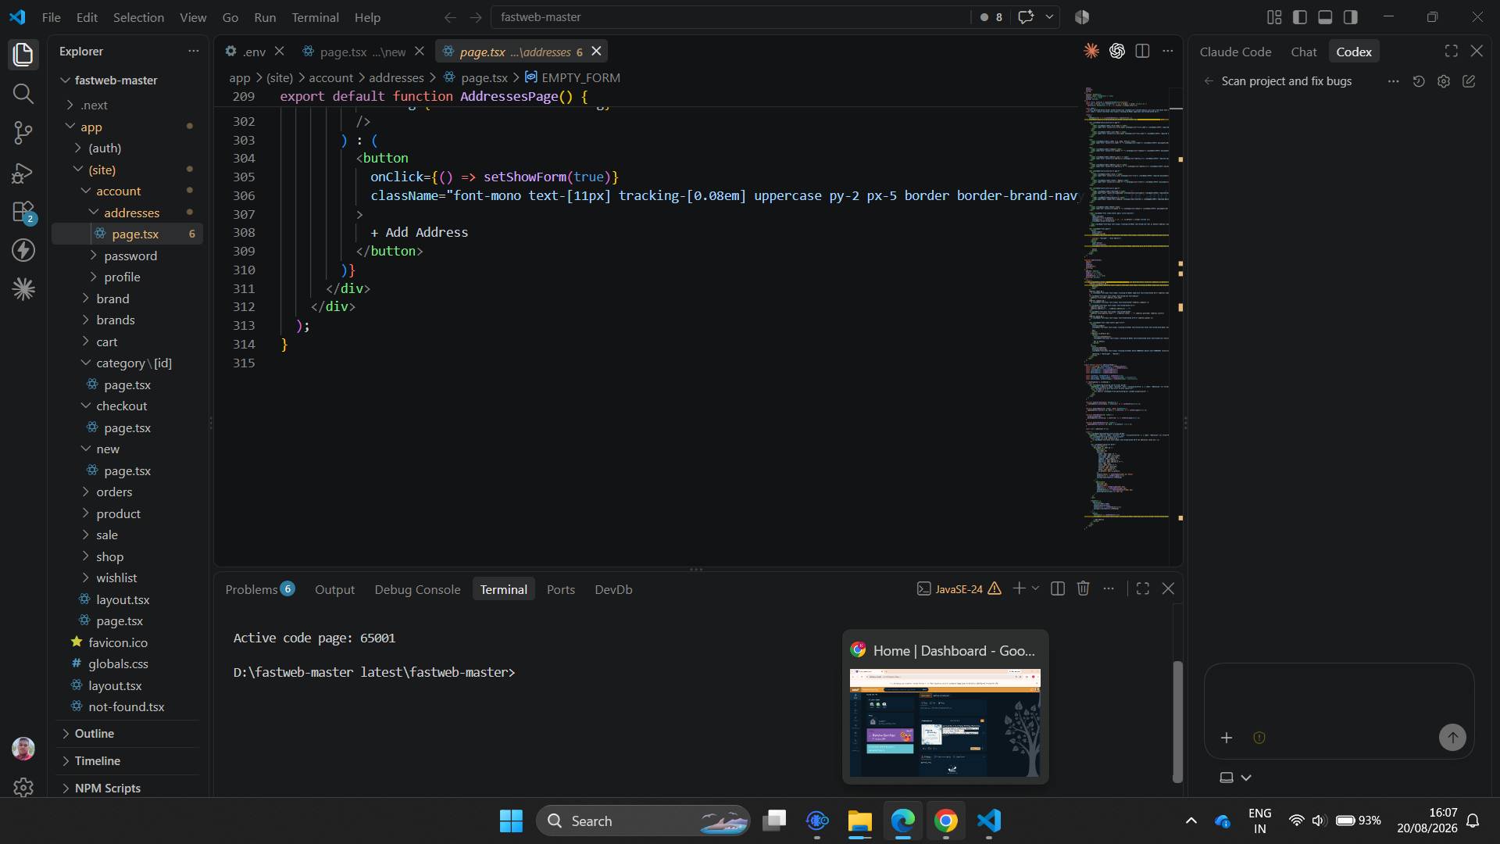Collapse the checkout folder

(121, 406)
